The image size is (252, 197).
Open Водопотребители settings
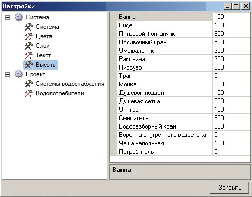tap(60, 93)
